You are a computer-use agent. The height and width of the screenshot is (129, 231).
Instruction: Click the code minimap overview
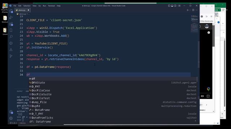tap(194, 23)
